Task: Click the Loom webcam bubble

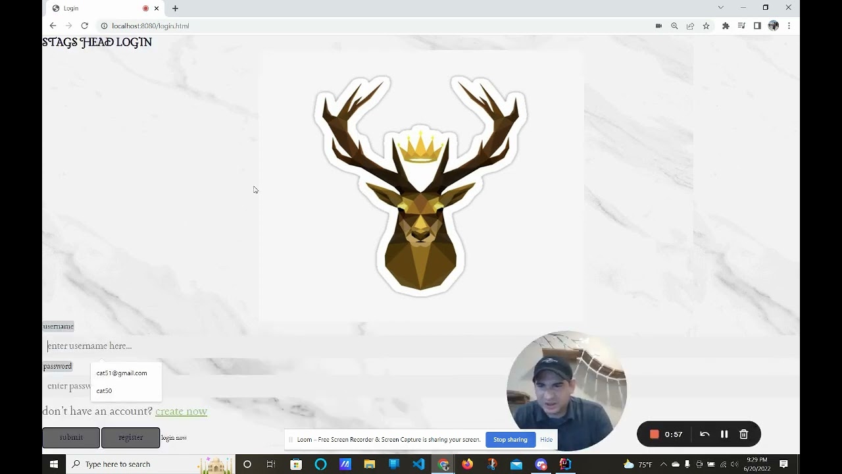Action: pyautogui.click(x=566, y=391)
